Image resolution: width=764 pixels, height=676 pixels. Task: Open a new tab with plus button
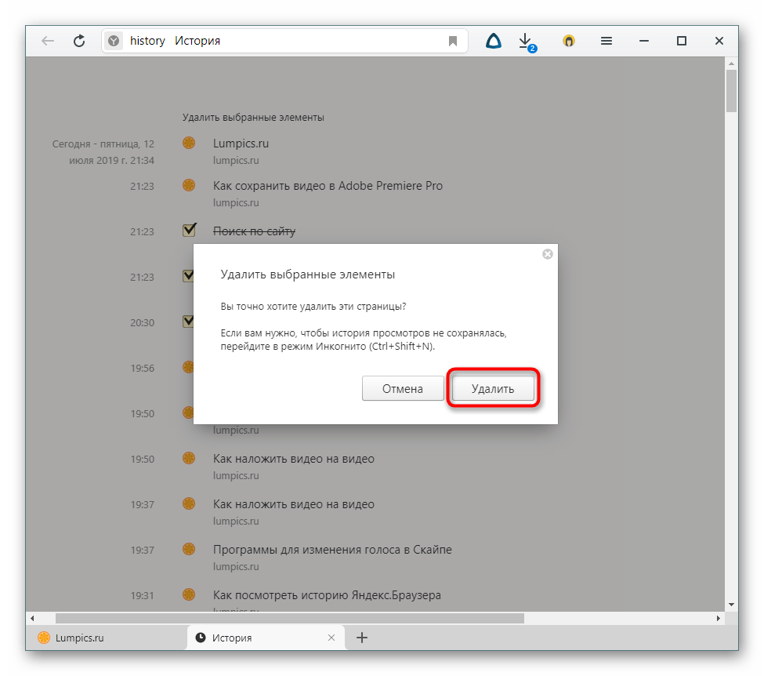click(362, 638)
